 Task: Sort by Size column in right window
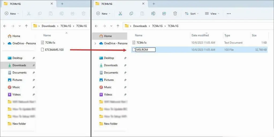coord(254,35)
